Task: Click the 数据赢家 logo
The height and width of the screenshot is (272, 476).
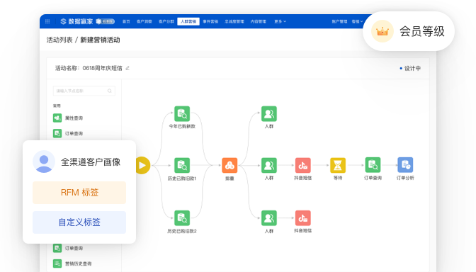Action: (x=76, y=21)
